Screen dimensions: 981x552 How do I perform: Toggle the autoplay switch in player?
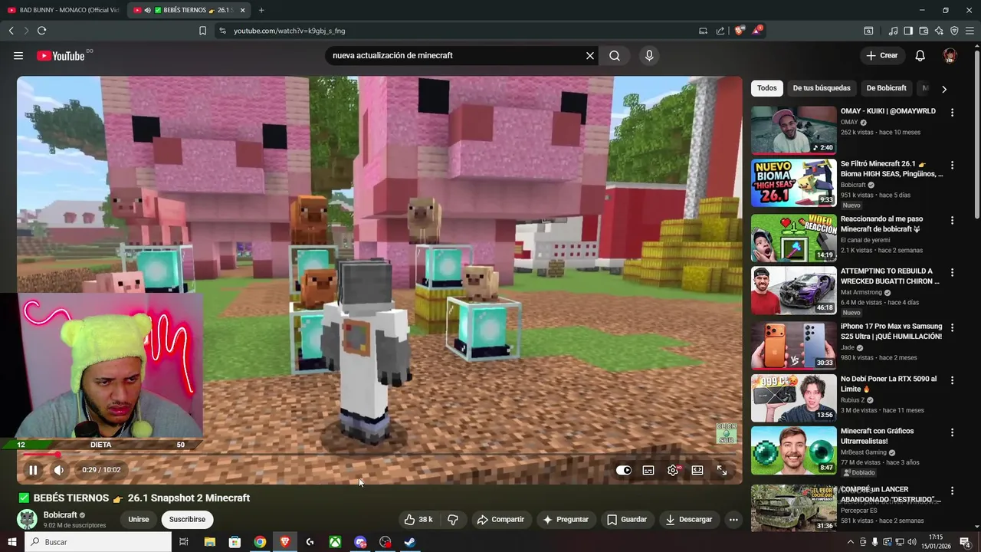[x=624, y=470]
